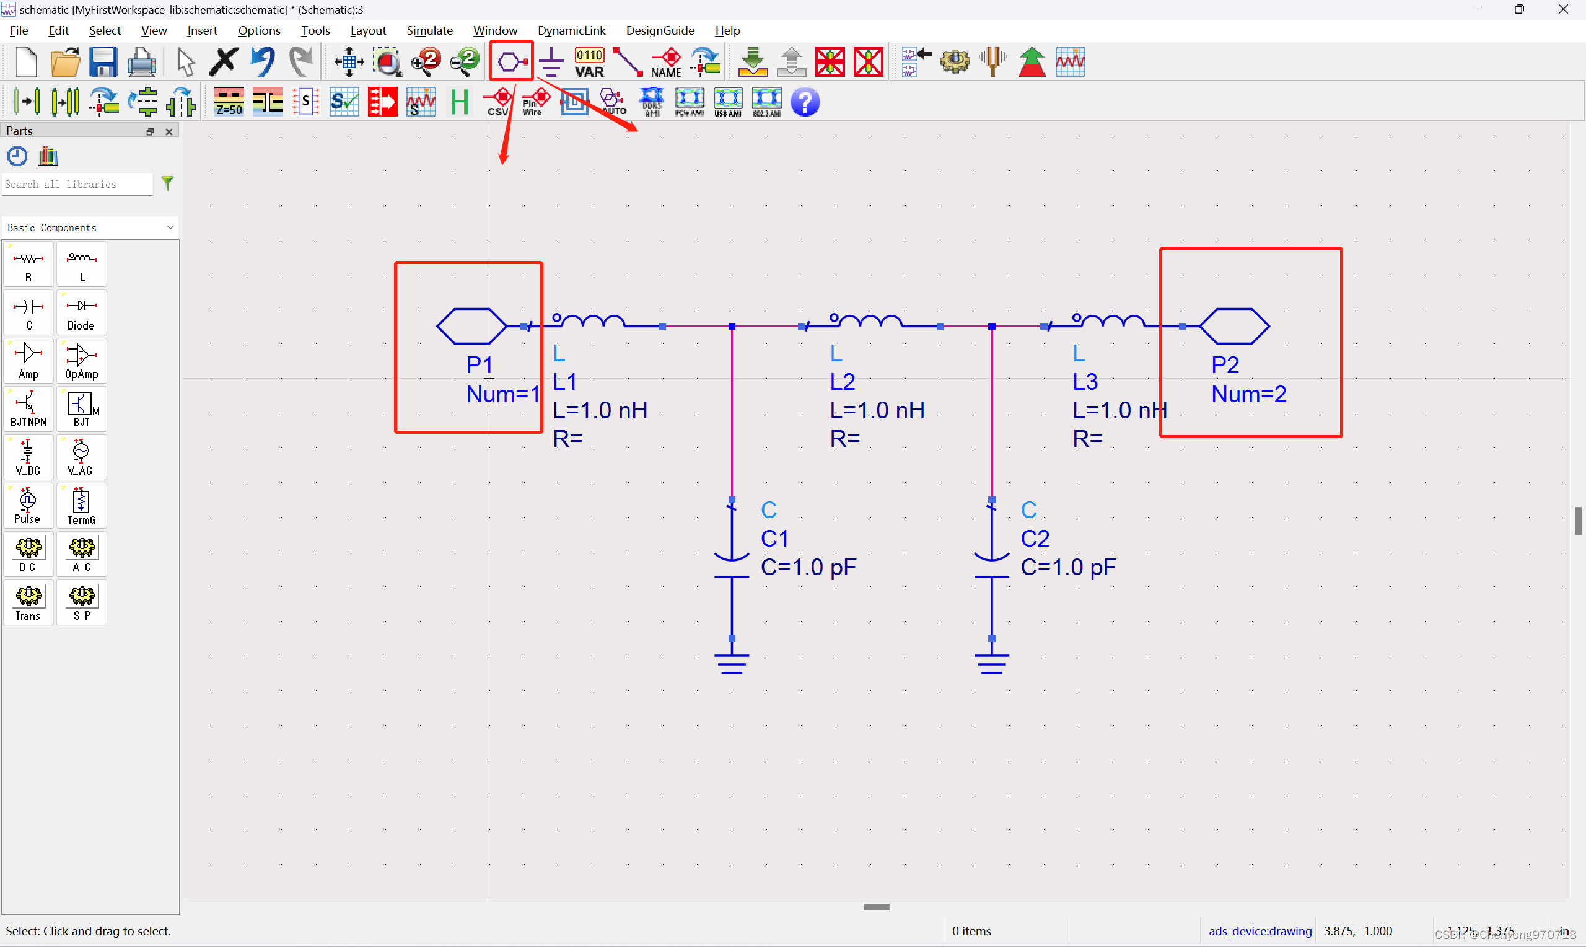
Task: Pick the TermG termination part
Action: (82, 505)
